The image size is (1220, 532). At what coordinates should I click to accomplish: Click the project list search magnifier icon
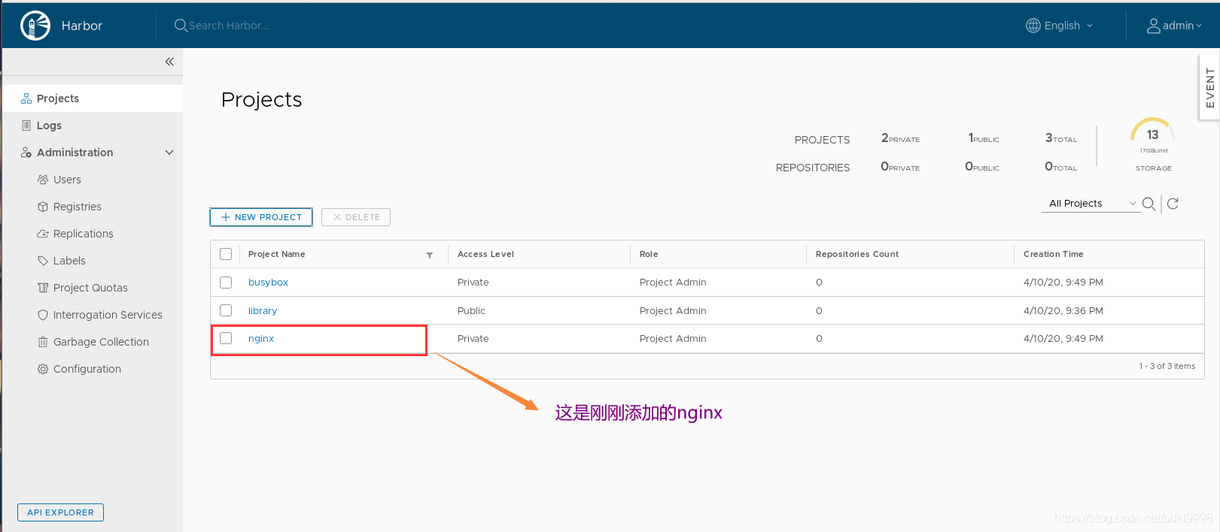click(1149, 204)
